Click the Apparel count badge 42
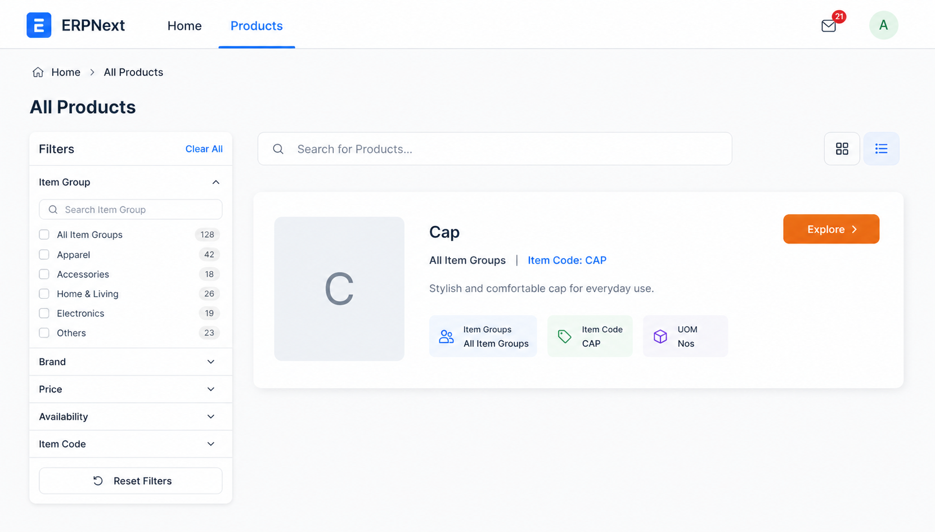The height and width of the screenshot is (532, 935). point(209,255)
